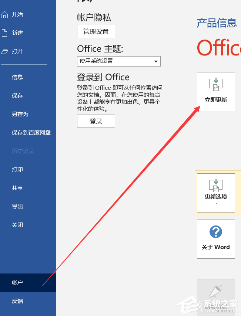The image size is (241, 316).
Task: Open the 信息 backstage tab
Action: 28,77
